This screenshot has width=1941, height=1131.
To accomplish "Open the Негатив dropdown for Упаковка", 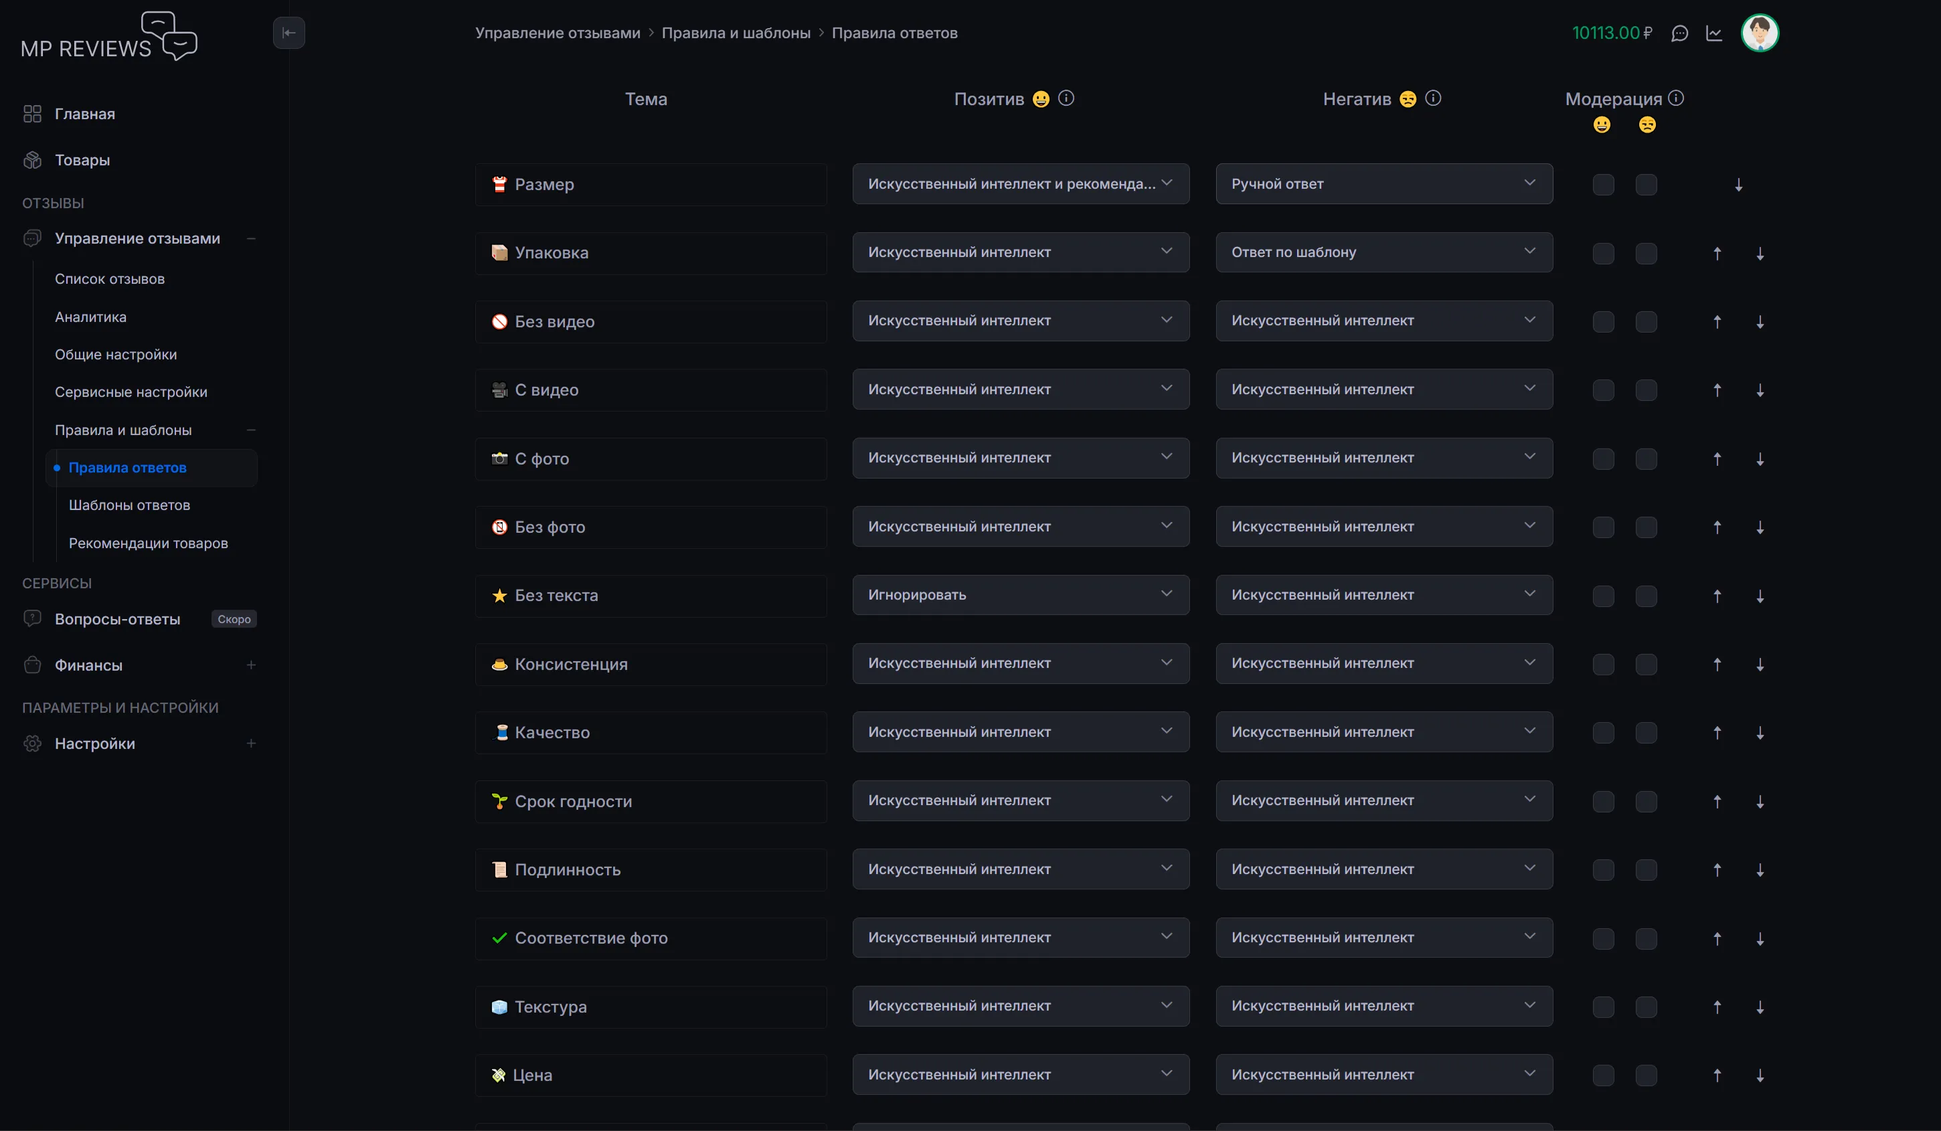I will 1383,252.
